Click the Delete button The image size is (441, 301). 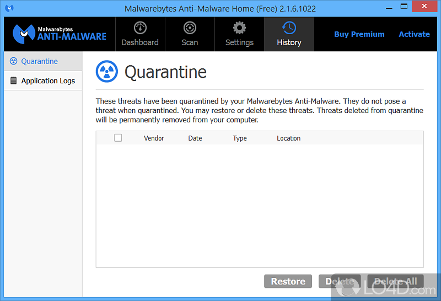coord(340,281)
